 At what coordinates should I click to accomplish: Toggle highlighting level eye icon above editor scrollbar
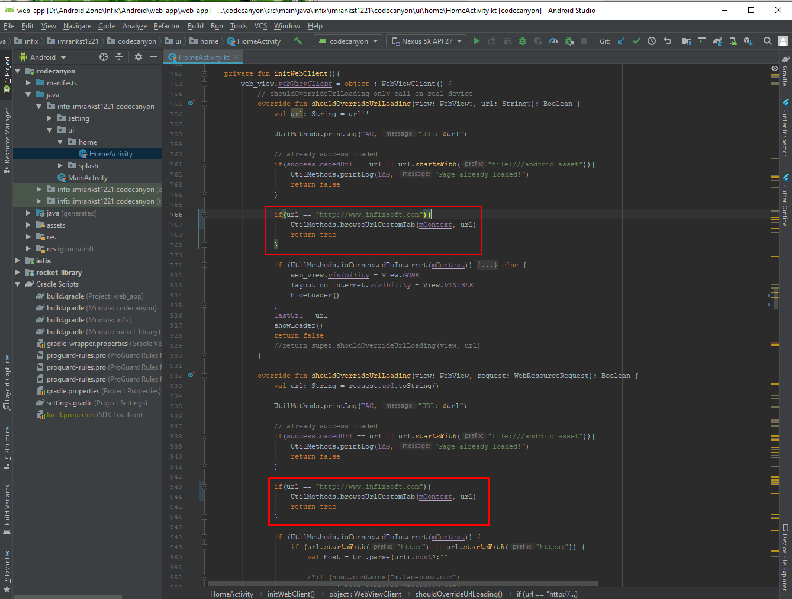click(x=774, y=68)
